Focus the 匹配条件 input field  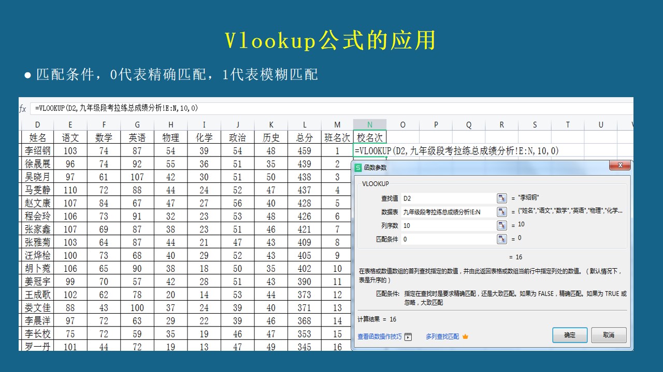pos(449,239)
